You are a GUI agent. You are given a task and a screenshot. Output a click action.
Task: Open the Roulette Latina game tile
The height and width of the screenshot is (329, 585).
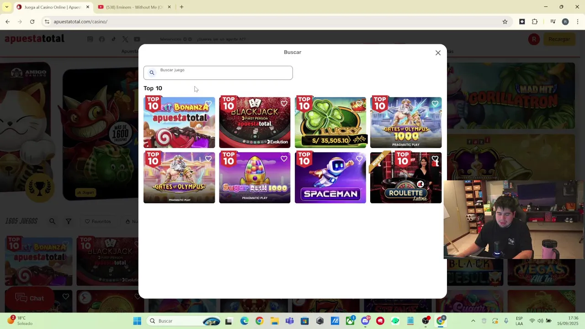tap(406, 178)
